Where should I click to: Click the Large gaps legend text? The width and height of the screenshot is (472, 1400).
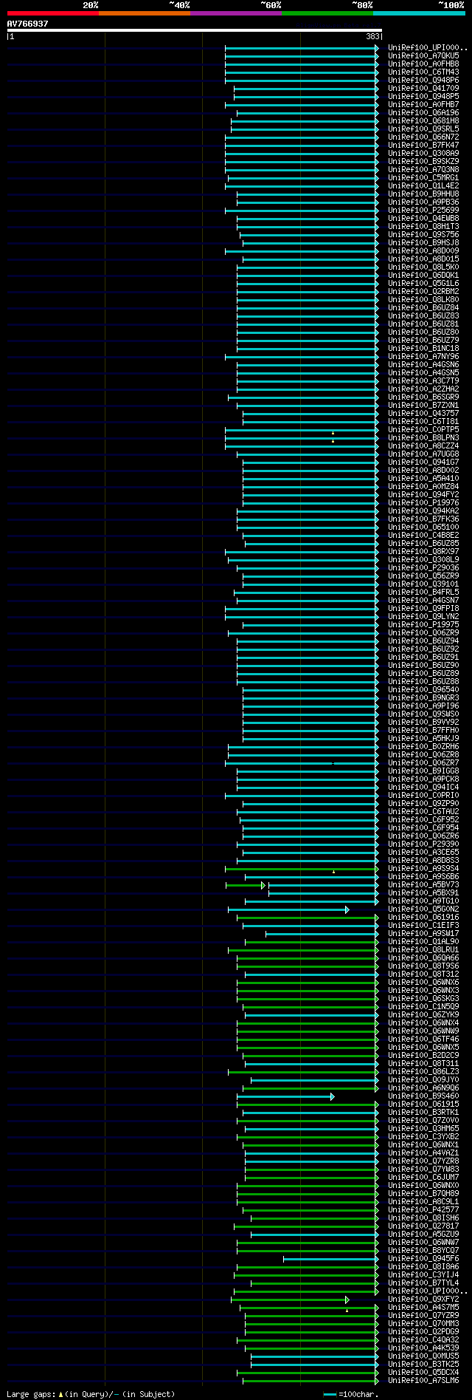91,1394
